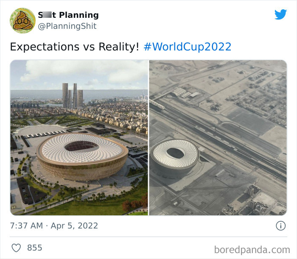Click the 7:37 AM Apr 5, 2022 timestamp
This screenshot has height=259, width=297.
[x=54, y=226]
